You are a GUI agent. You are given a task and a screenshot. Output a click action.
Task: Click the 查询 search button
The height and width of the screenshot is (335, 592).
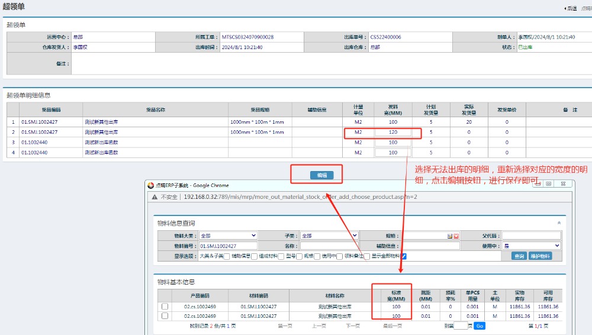519,256
